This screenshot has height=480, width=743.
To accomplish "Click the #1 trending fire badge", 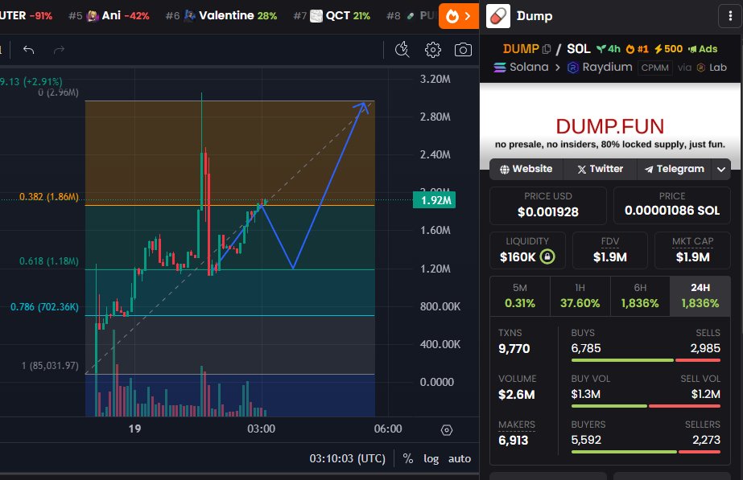I will (637, 49).
